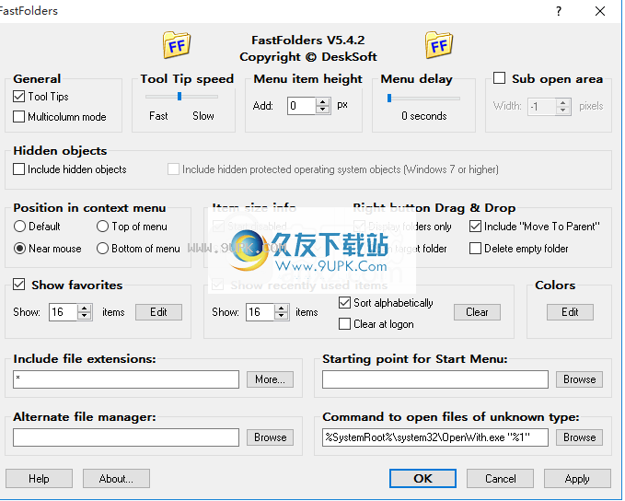Increase the favorites Show items count
This screenshot has height=501, width=625.
tap(84, 308)
